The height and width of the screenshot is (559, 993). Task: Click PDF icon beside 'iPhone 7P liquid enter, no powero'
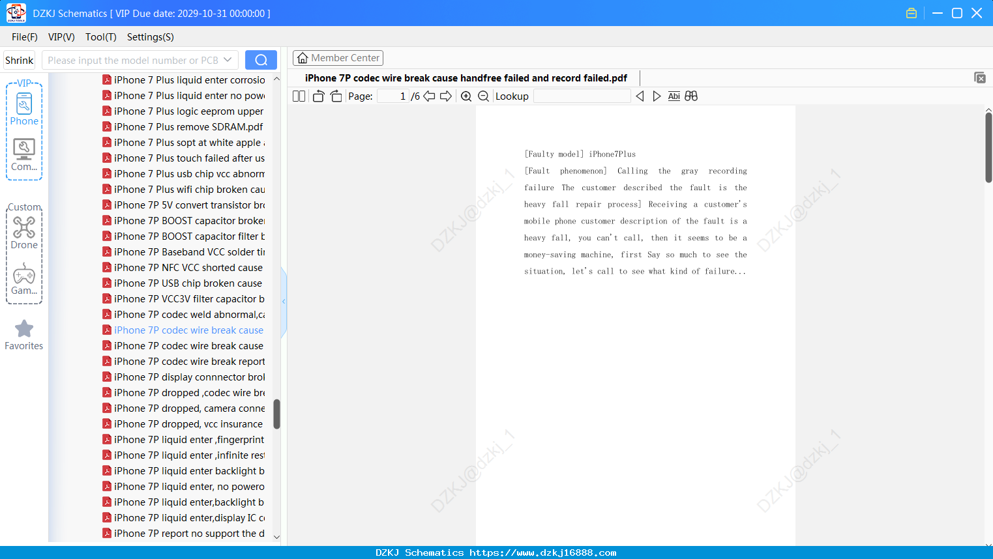tap(107, 487)
